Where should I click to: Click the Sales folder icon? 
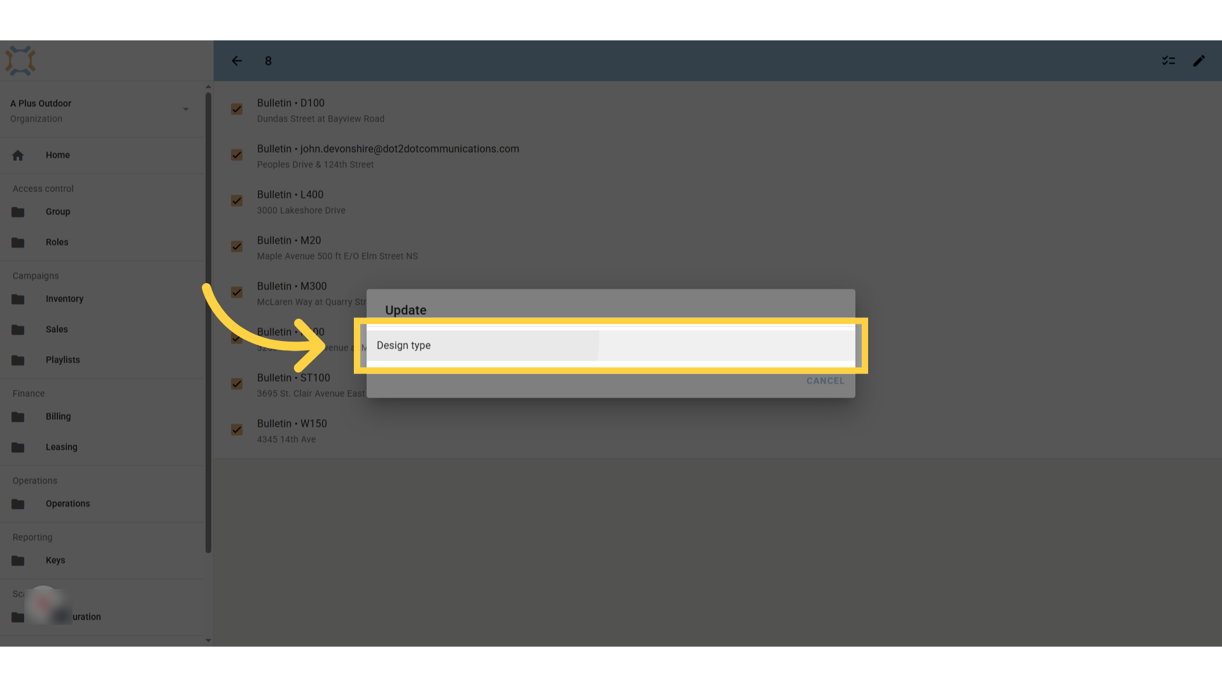18,330
